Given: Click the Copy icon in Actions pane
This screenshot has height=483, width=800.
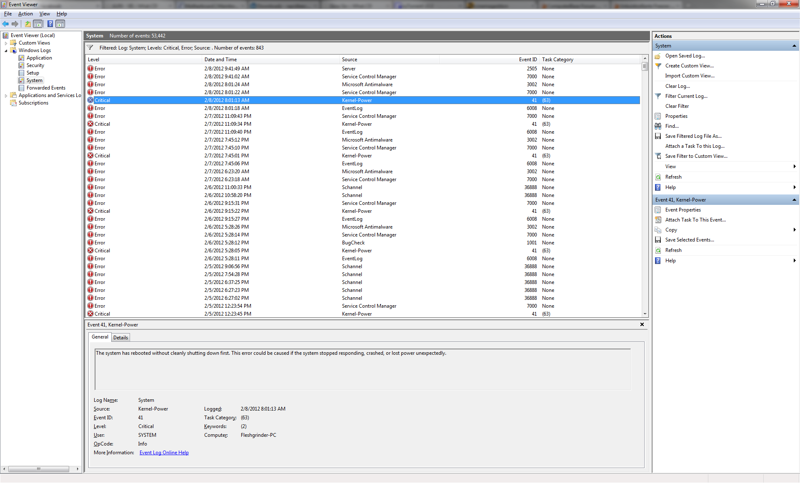Looking at the screenshot, I should [658, 230].
